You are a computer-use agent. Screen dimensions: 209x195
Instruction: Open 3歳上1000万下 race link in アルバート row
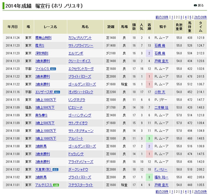pos(45,139)
